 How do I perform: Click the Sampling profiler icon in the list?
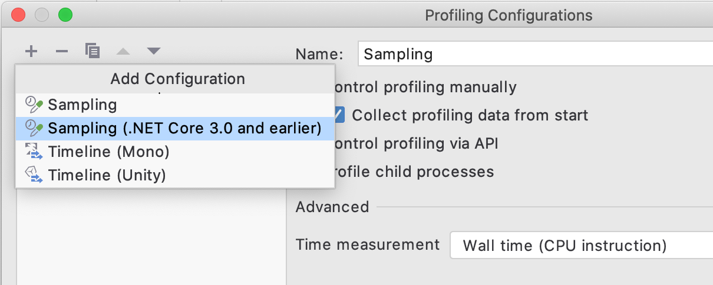(x=34, y=105)
